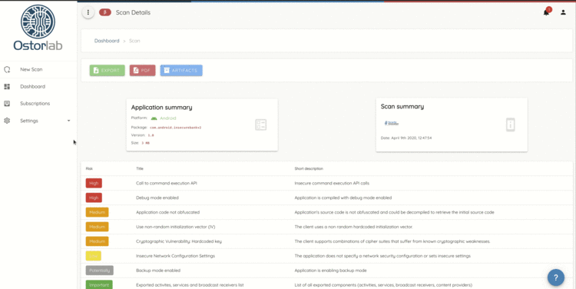Click Dashboard breadcrumb link
This screenshot has height=289, width=576.
point(107,41)
